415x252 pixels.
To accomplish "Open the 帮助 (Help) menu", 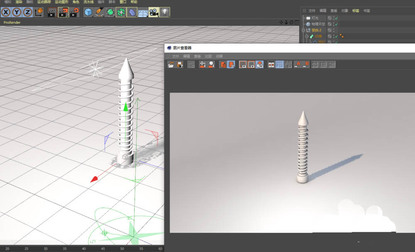I will (134, 2).
